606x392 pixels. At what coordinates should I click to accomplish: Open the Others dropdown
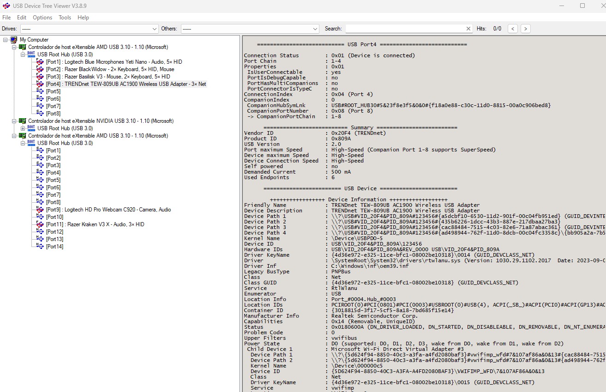(x=315, y=29)
